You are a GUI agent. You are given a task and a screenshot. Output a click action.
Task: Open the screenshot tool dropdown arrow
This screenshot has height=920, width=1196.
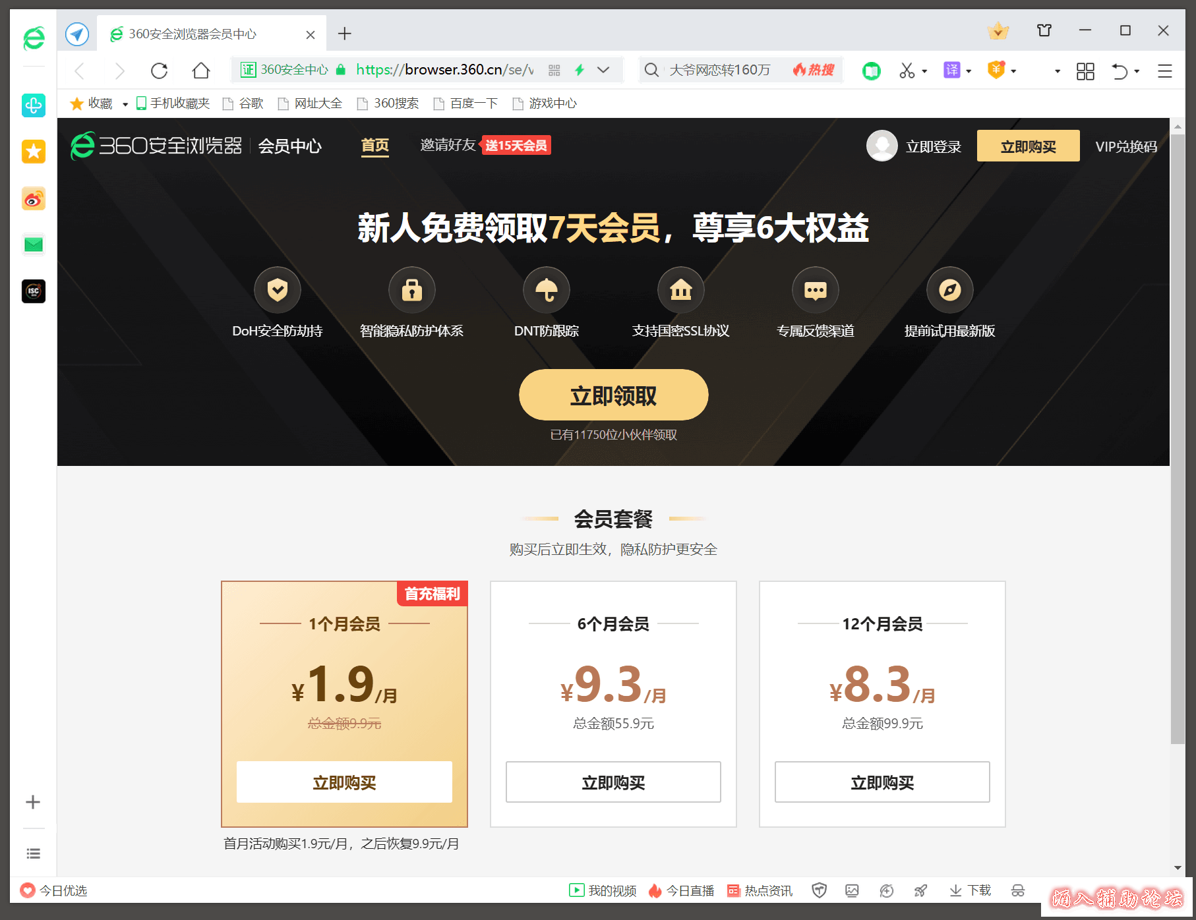click(924, 71)
